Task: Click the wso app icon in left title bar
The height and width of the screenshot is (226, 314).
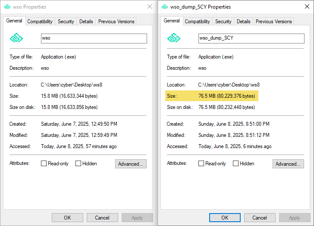Action: [x=7, y=7]
